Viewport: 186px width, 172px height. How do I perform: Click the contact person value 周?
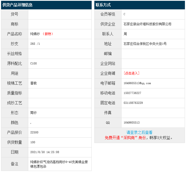[x=125, y=34]
